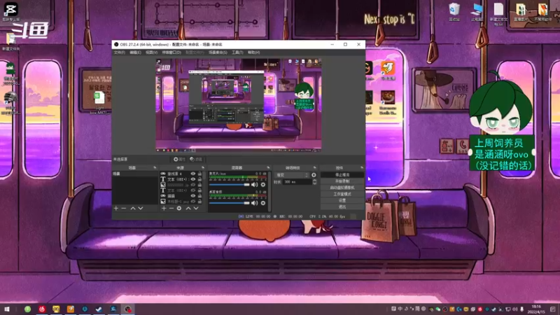Image resolution: width=560 pixels, height=315 pixels.
Task: Open 停靠窗口(D) menu
Action: click(x=171, y=52)
